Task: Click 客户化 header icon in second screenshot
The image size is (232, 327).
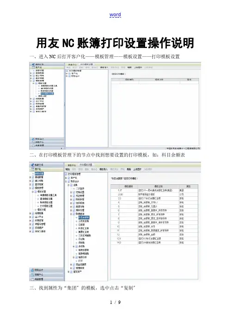Action: [x=32, y=170]
